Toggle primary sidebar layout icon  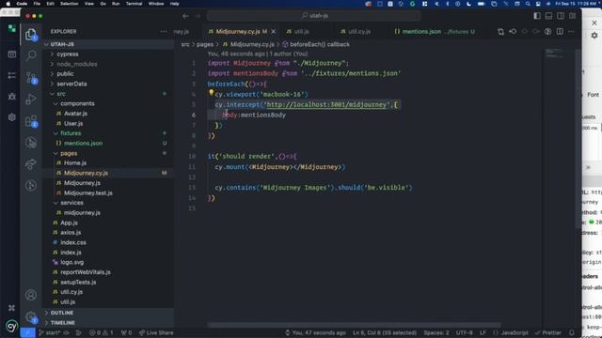pos(537,16)
